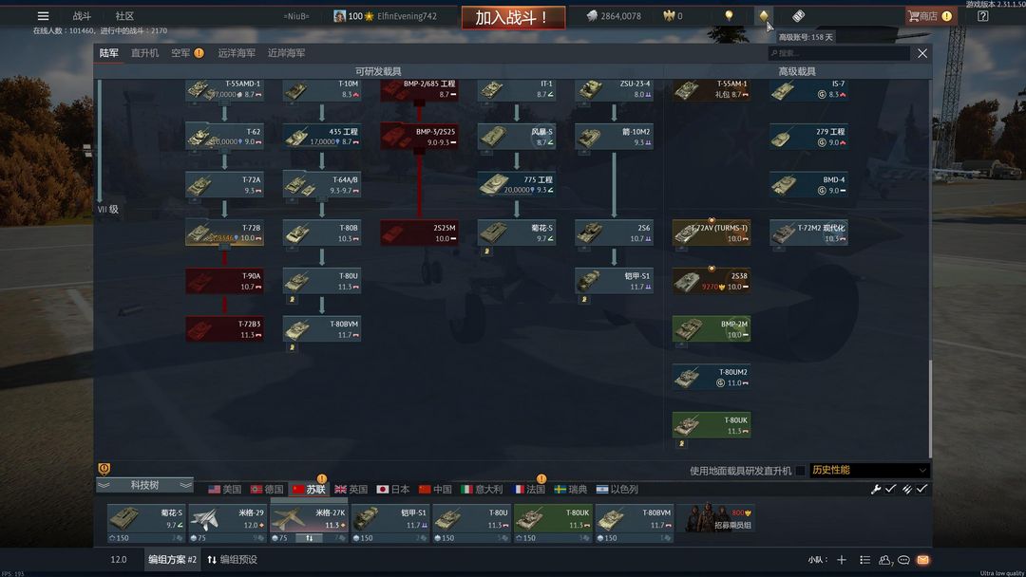This screenshot has height=577, width=1026.
Task: Switch to the 直升机 helicopter tab
Action: coord(144,53)
